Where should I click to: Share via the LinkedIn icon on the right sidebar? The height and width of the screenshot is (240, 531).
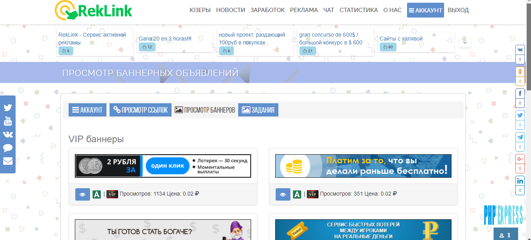pos(520,181)
